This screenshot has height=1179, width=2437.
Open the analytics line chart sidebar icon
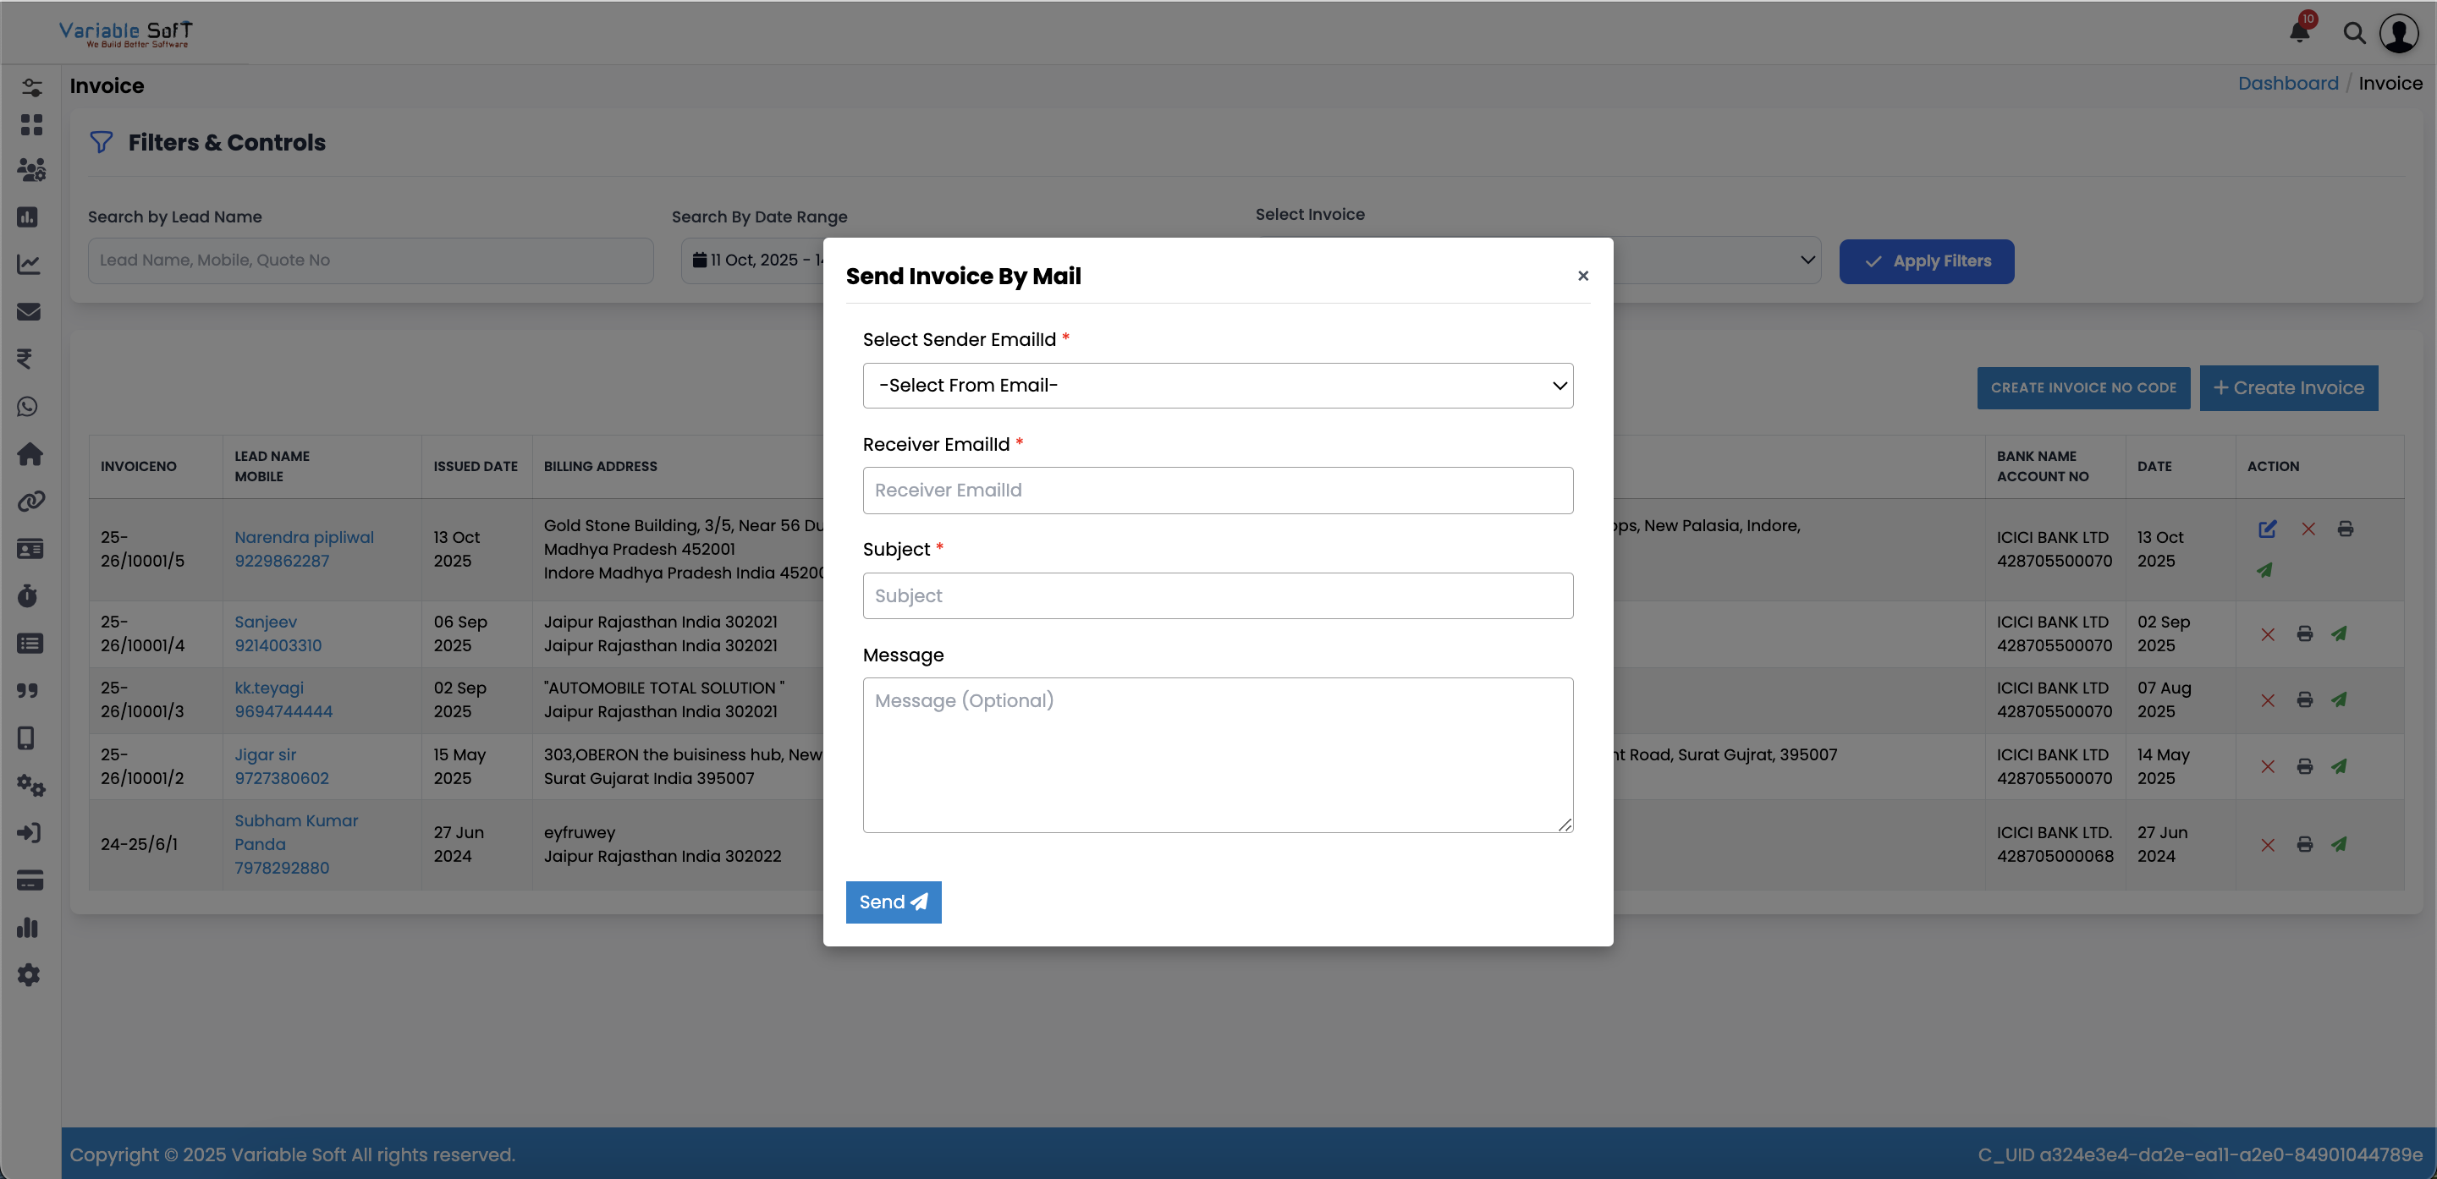click(29, 265)
